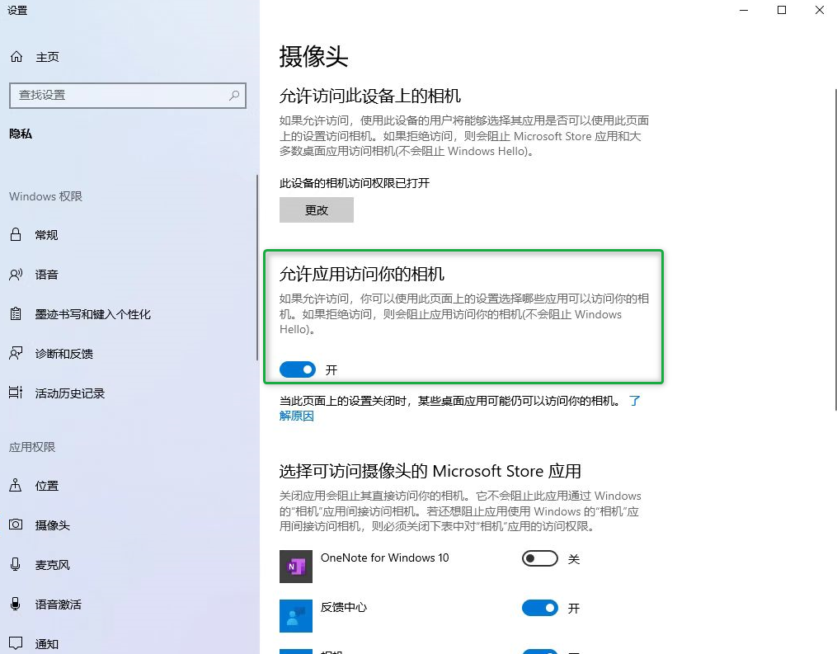Screen dimensions: 837x654
Task: Click the OneNote for Windows 10 app icon
Action: click(x=296, y=567)
